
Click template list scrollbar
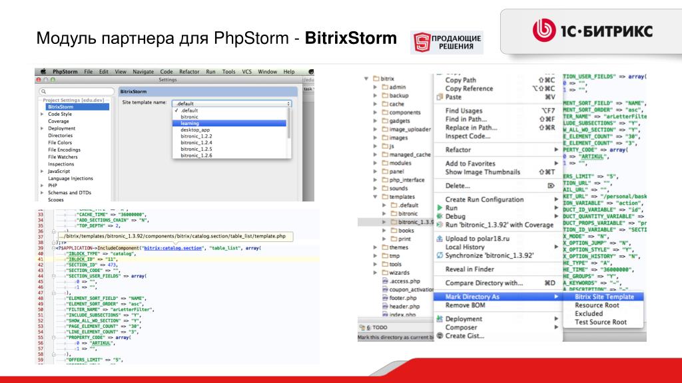(x=289, y=123)
